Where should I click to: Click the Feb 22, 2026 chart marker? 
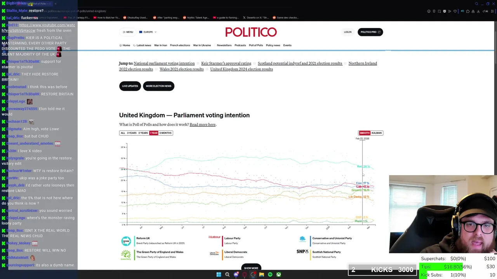[362, 139]
